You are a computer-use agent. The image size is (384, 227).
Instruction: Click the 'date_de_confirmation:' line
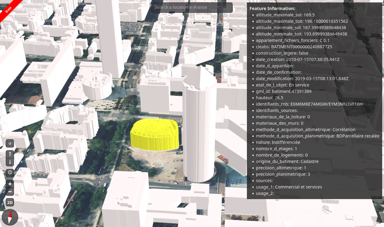279,72
